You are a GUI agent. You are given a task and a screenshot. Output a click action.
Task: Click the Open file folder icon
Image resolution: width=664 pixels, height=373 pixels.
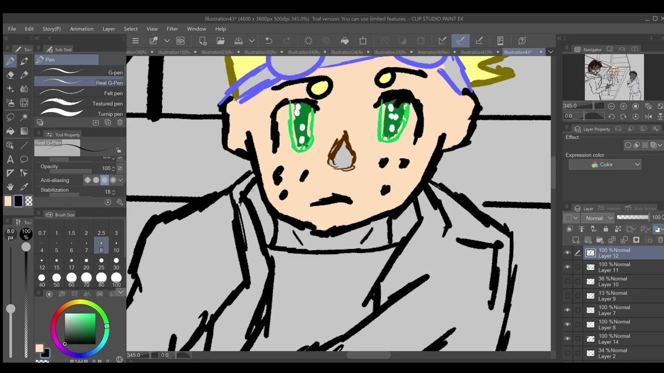[220, 40]
